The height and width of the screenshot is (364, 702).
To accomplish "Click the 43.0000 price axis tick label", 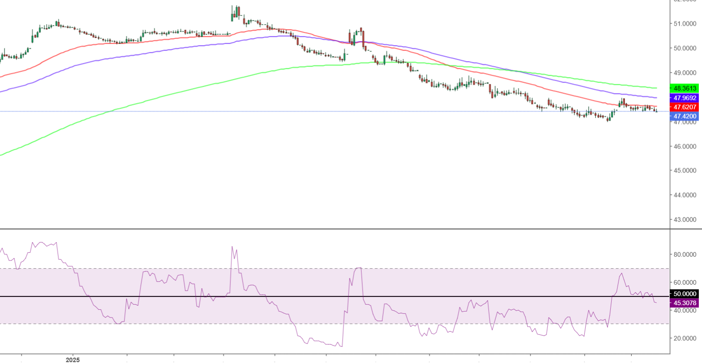I will [x=685, y=220].
